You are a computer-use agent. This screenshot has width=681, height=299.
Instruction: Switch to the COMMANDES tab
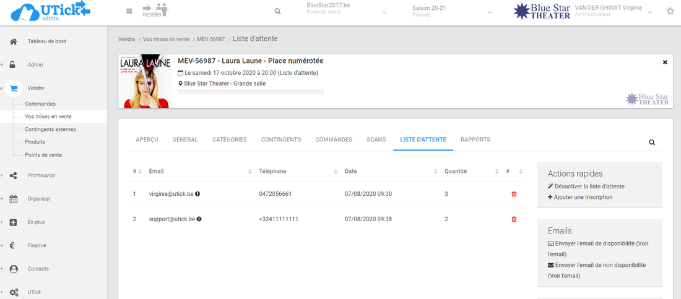[334, 140]
